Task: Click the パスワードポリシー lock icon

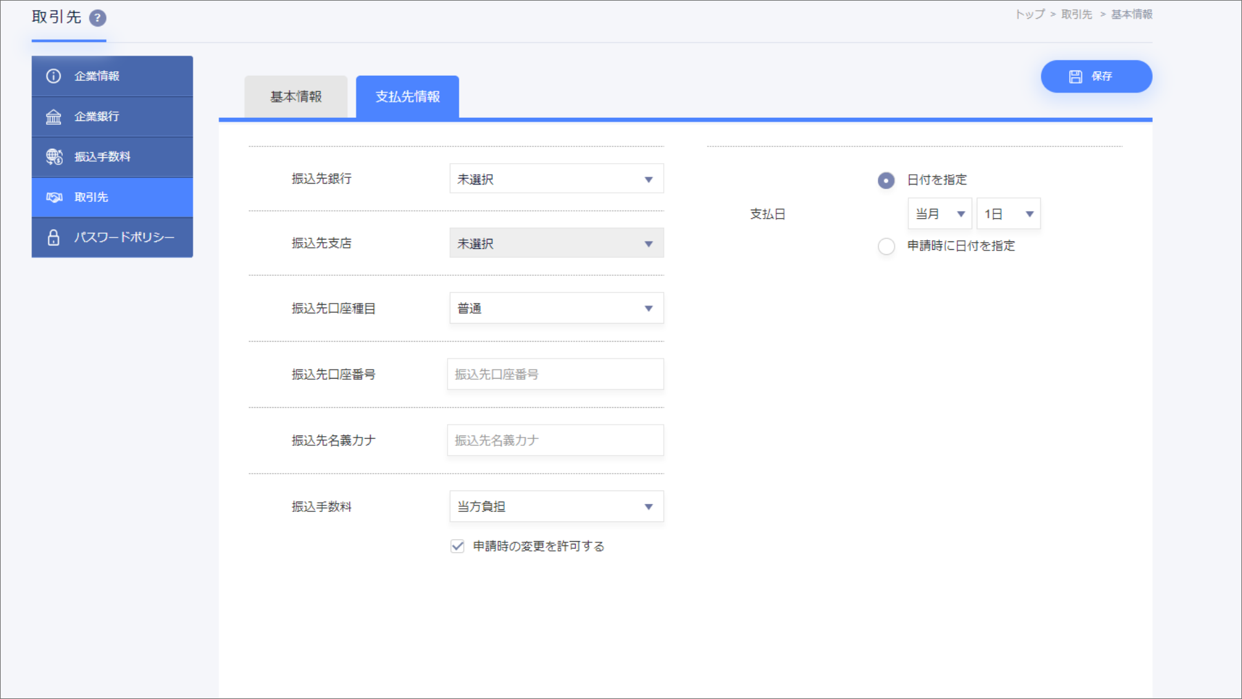Action: (54, 238)
